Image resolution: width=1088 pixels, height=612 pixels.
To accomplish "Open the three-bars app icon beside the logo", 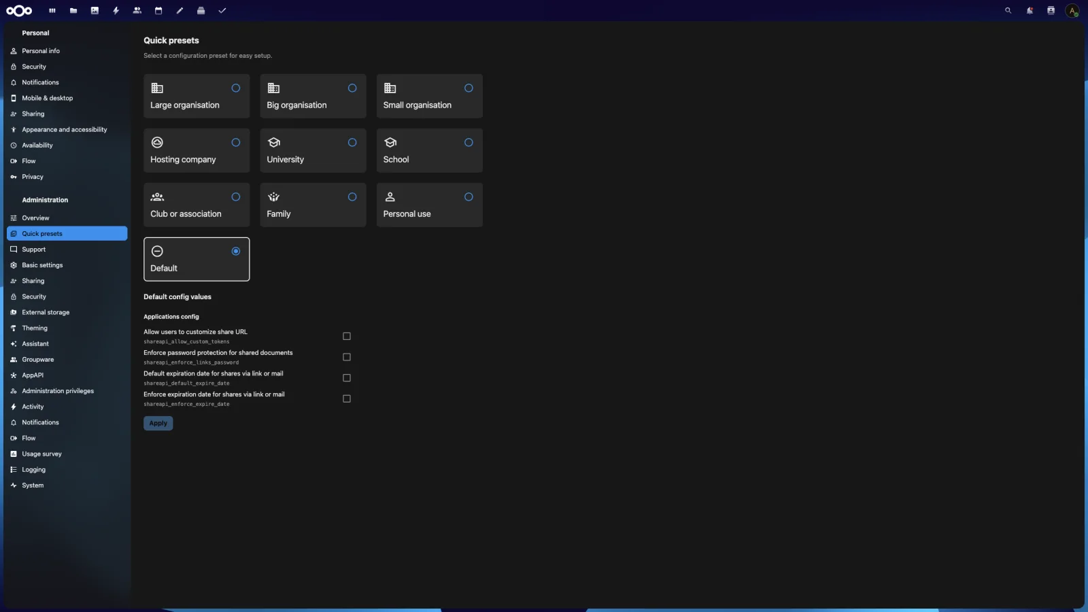I will [x=52, y=10].
